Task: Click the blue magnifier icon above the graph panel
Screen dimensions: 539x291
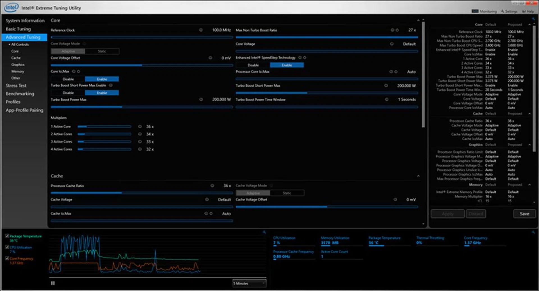Action: point(264,232)
